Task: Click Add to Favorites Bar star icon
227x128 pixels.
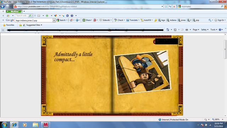Action: pos(21,25)
